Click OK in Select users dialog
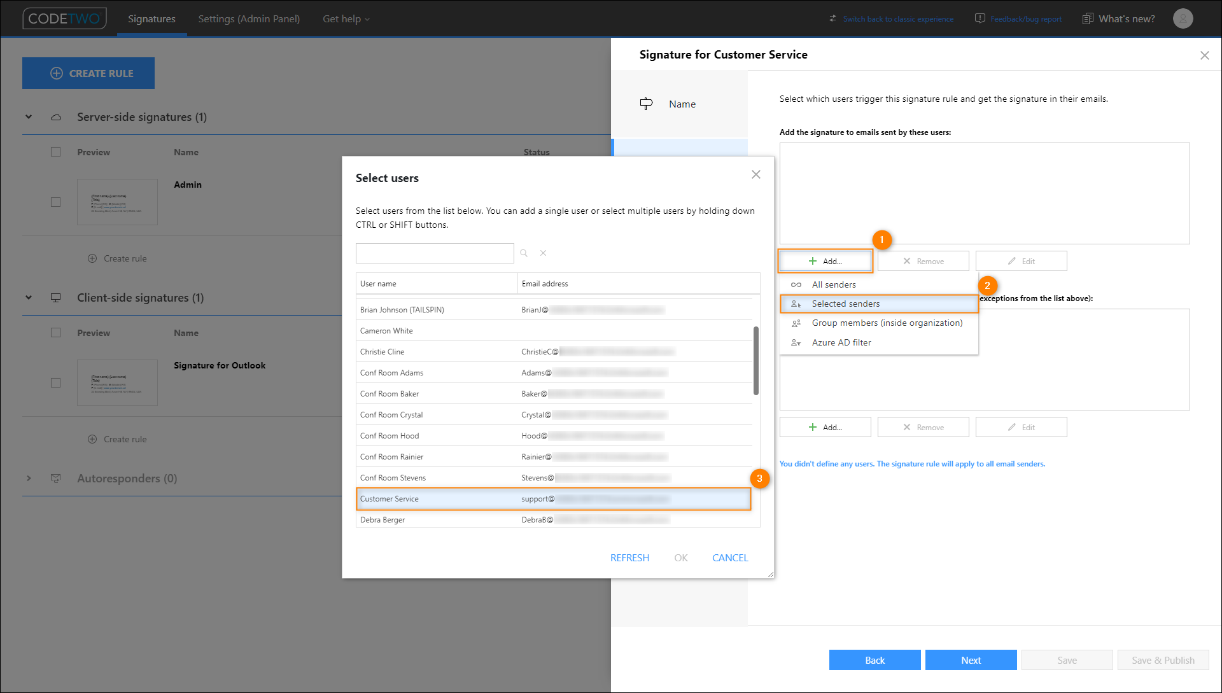This screenshot has height=693, width=1222. (681, 558)
